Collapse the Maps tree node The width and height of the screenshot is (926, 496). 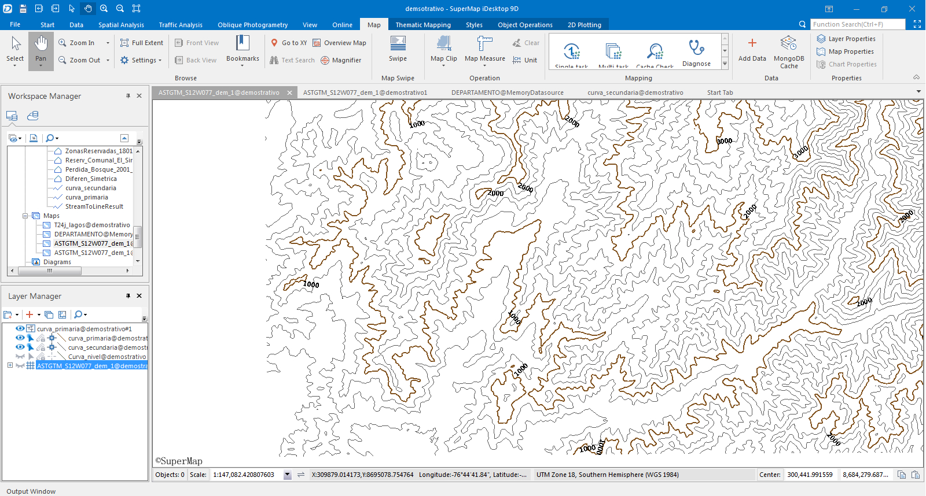25,216
